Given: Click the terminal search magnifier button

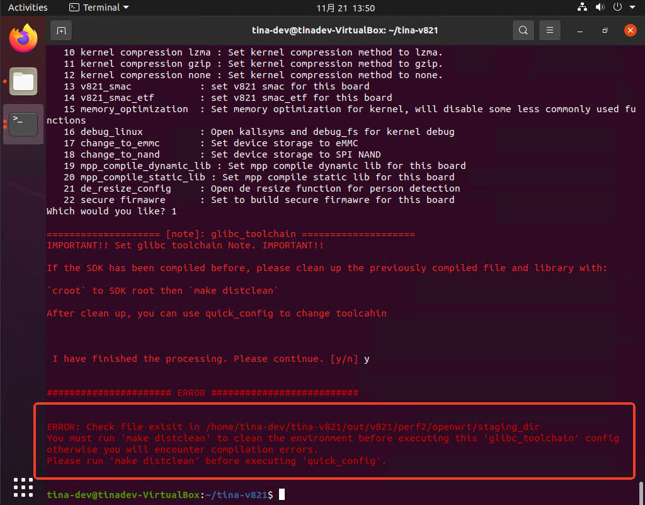Looking at the screenshot, I should point(523,30).
